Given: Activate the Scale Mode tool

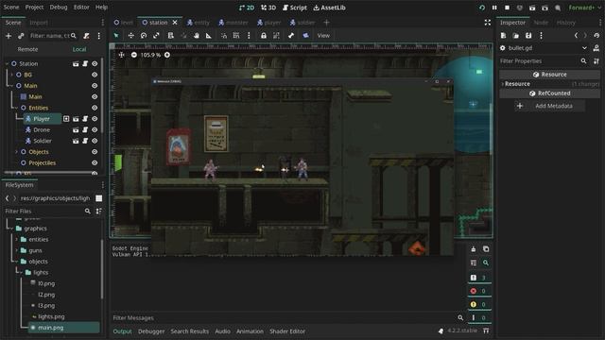Looking at the screenshot, I should (156, 36).
